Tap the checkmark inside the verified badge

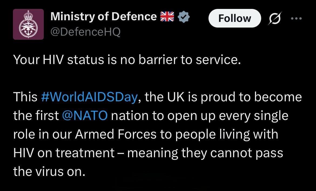pos(184,17)
